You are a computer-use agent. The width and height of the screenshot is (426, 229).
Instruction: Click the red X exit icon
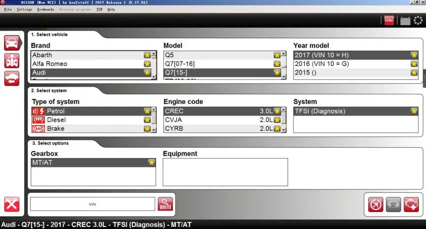tap(12, 204)
